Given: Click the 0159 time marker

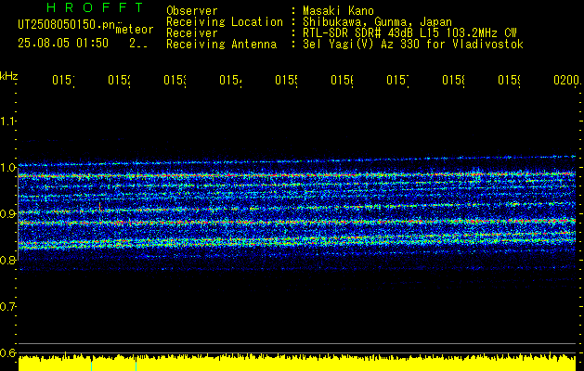Looking at the screenshot, I should tap(510, 81).
